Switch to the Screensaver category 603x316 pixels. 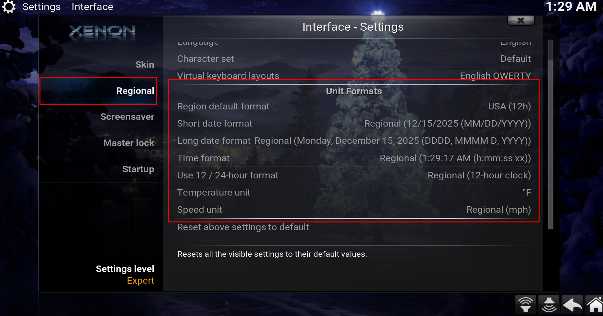[127, 117]
